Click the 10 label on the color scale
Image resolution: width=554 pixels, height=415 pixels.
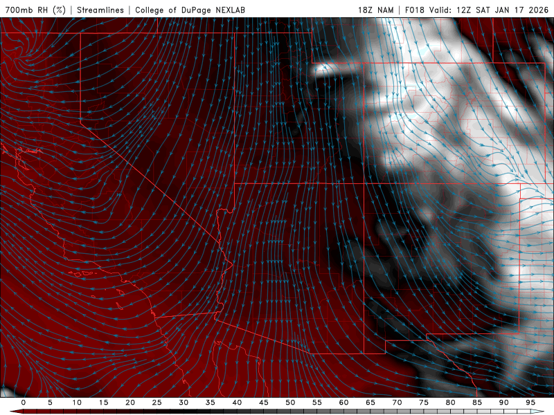77,403
